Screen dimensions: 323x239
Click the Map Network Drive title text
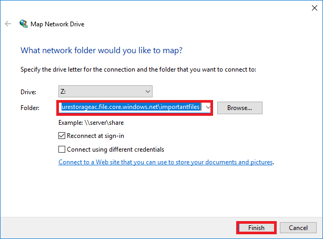click(58, 24)
